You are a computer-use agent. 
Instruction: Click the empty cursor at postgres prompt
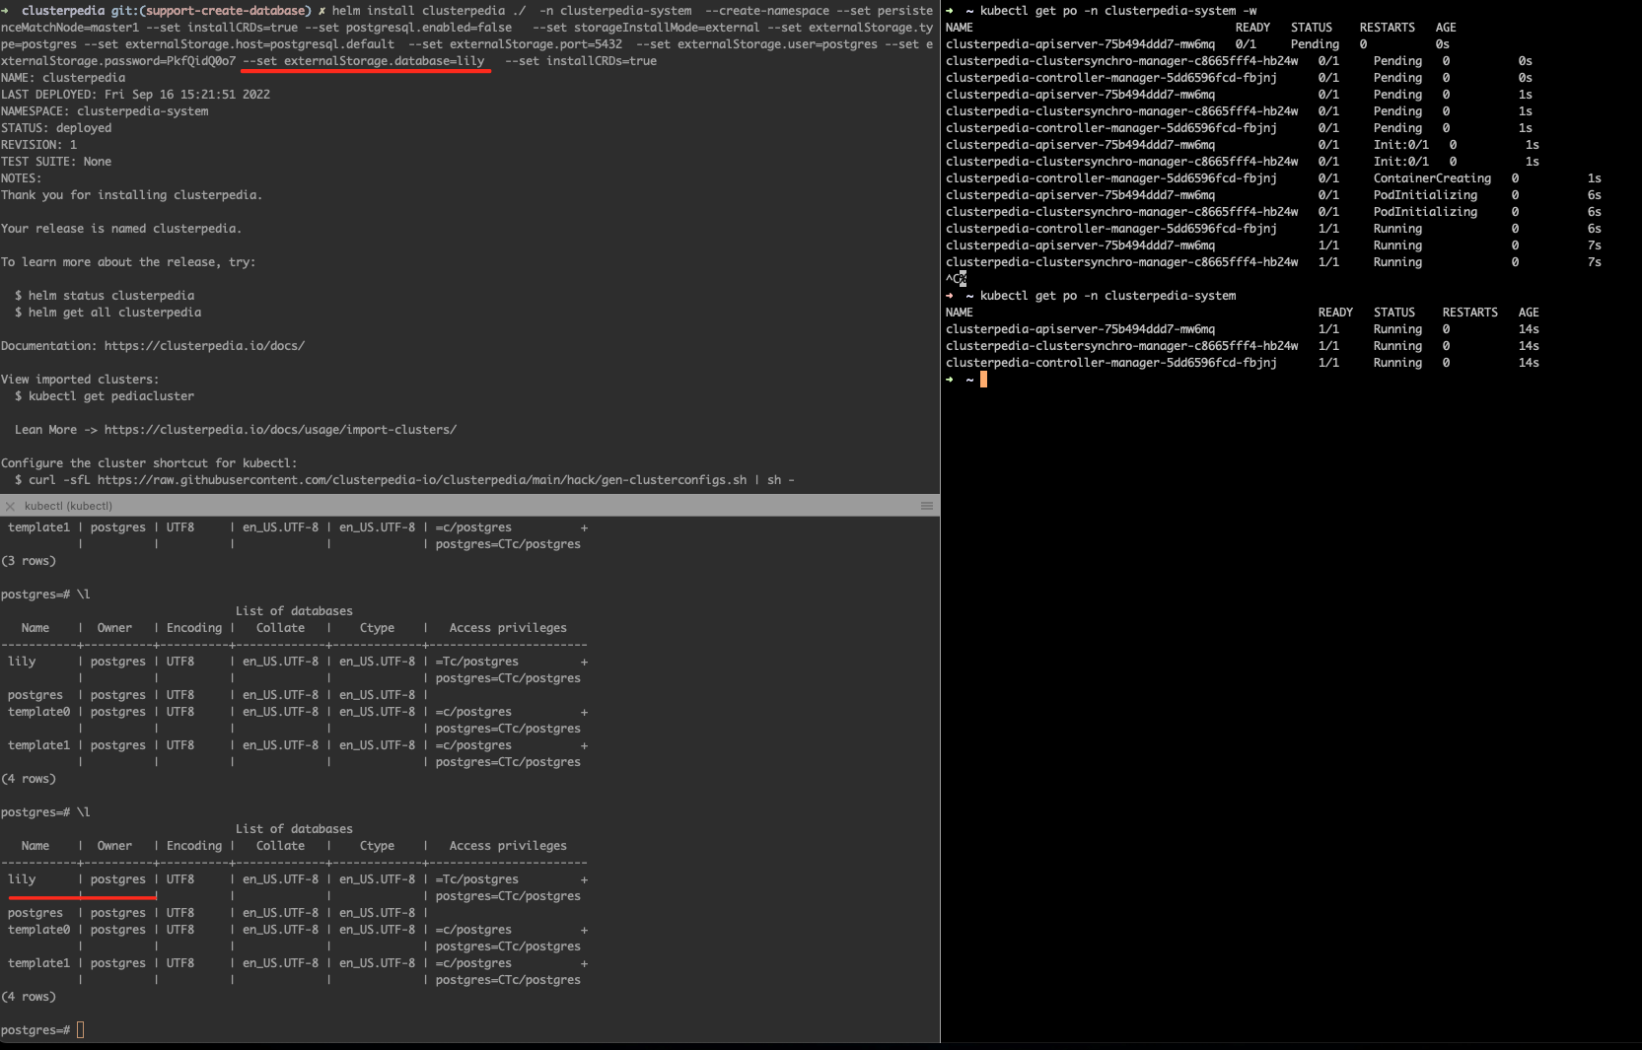pos(79,1029)
